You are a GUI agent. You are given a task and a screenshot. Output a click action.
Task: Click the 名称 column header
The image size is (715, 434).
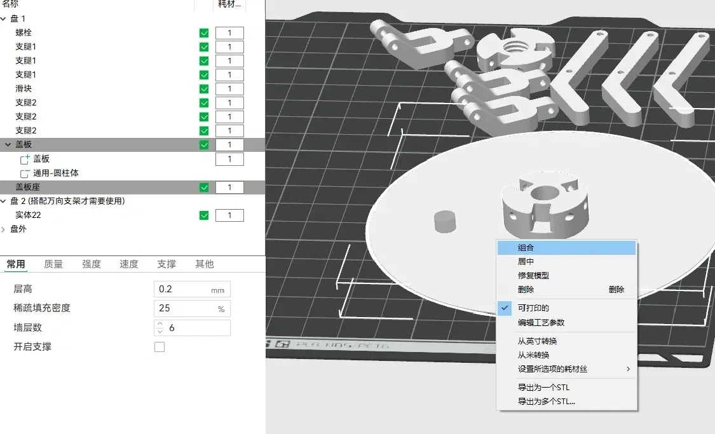click(x=11, y=4)
